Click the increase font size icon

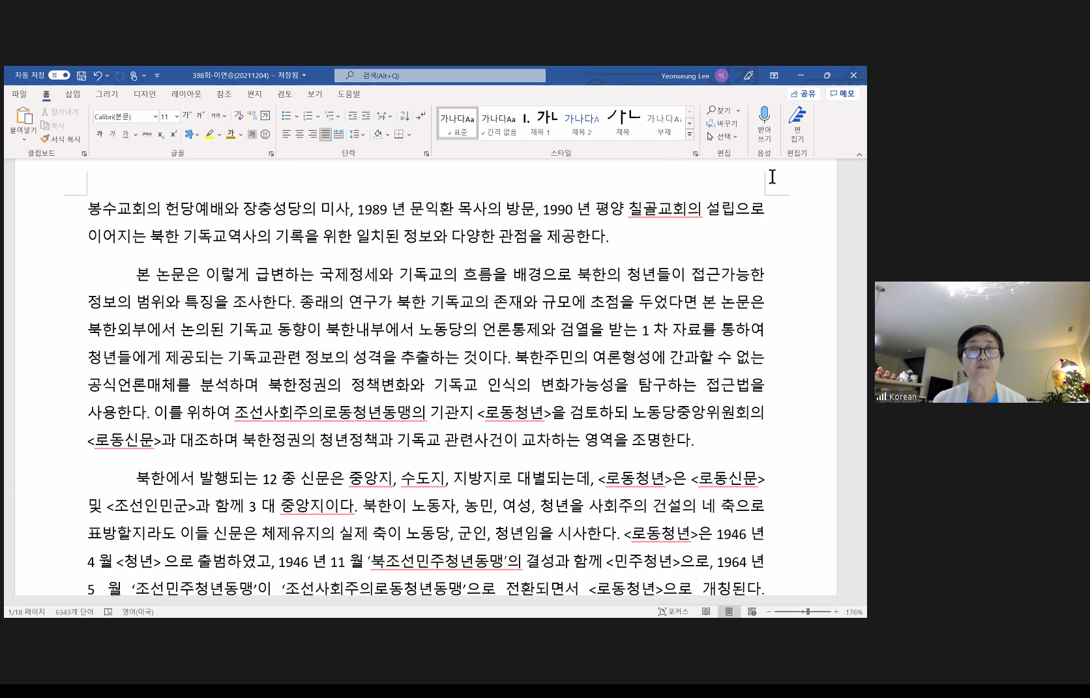point(187,115)
